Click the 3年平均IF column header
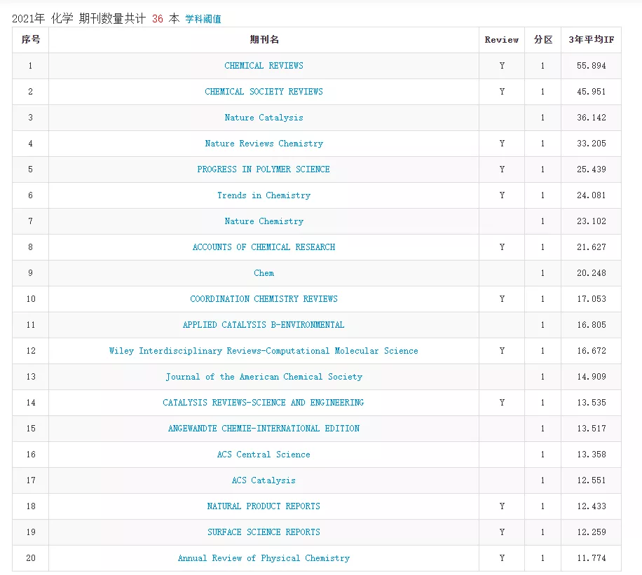The height and width of the screenshot is (575, 642). tap(591, 40)
